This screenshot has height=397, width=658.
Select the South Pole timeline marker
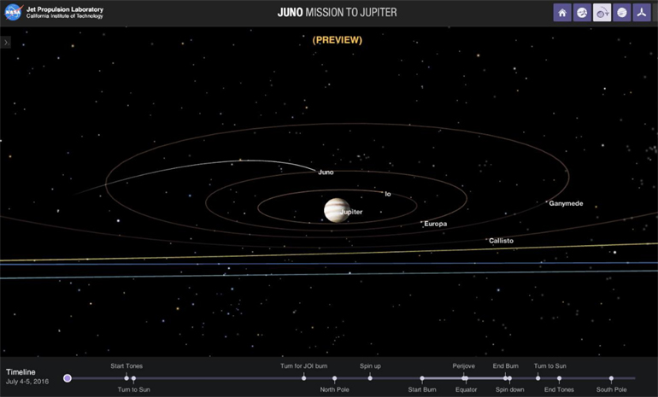coord(611,378)
